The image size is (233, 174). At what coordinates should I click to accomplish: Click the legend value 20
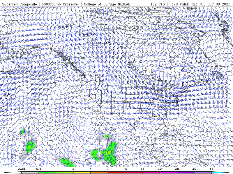[x=160, y=169]
